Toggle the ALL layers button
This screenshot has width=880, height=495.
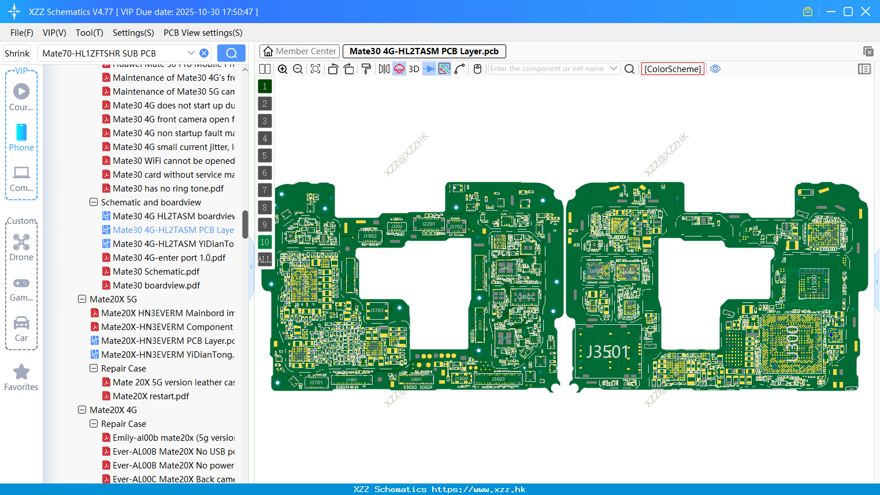[265, 260]
